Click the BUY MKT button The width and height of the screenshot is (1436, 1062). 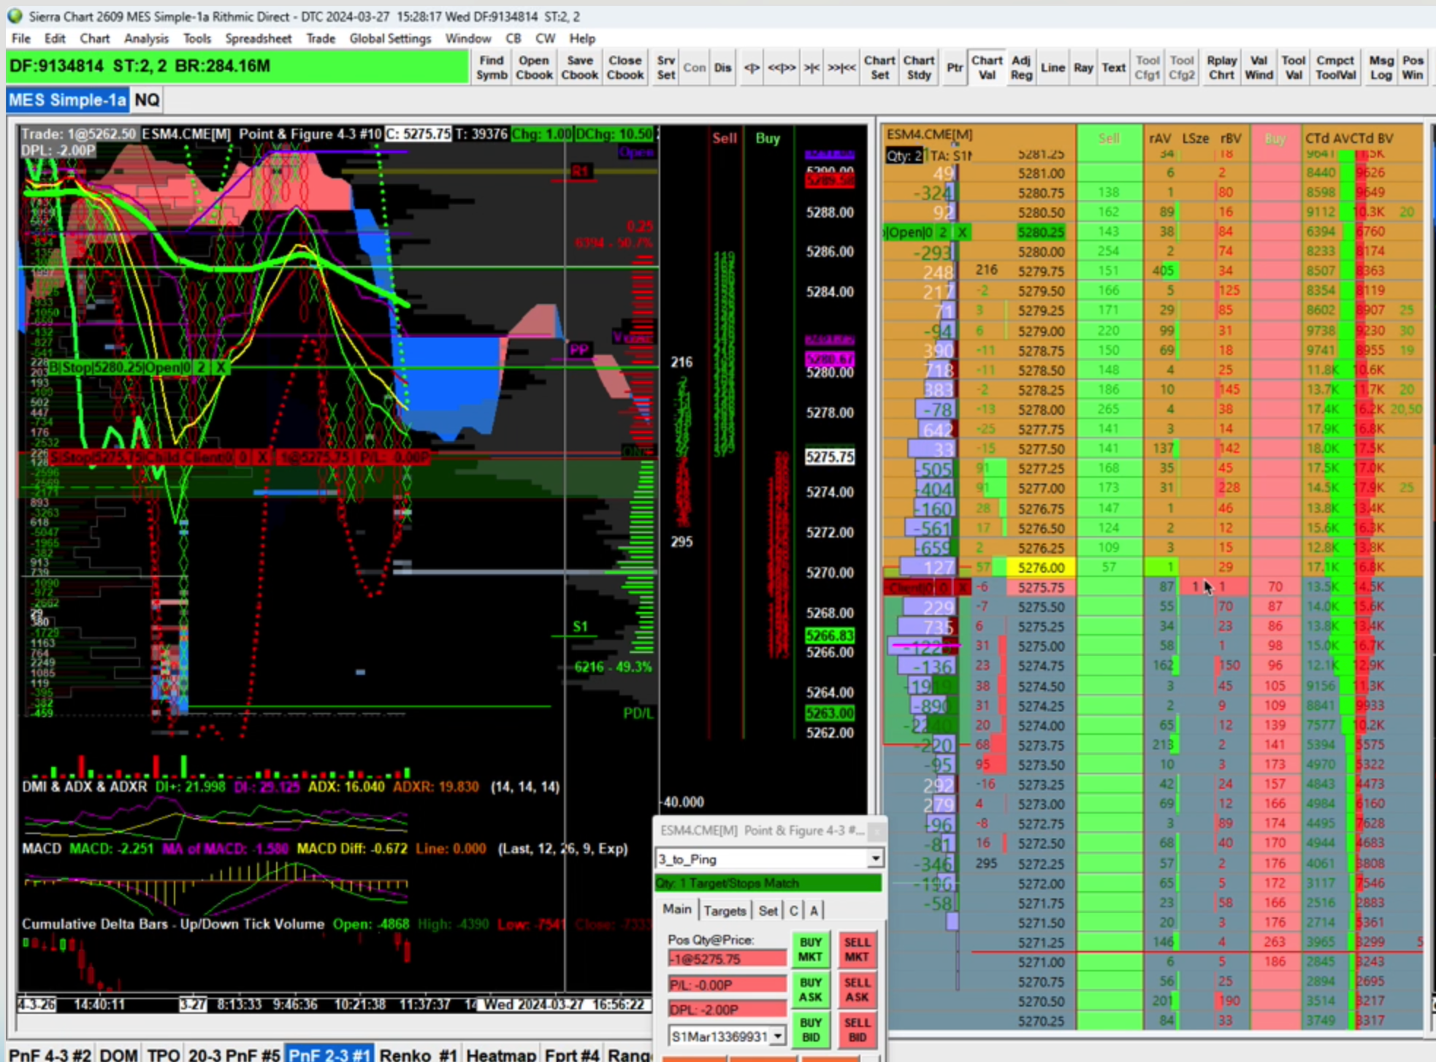(x=810, y=949)
